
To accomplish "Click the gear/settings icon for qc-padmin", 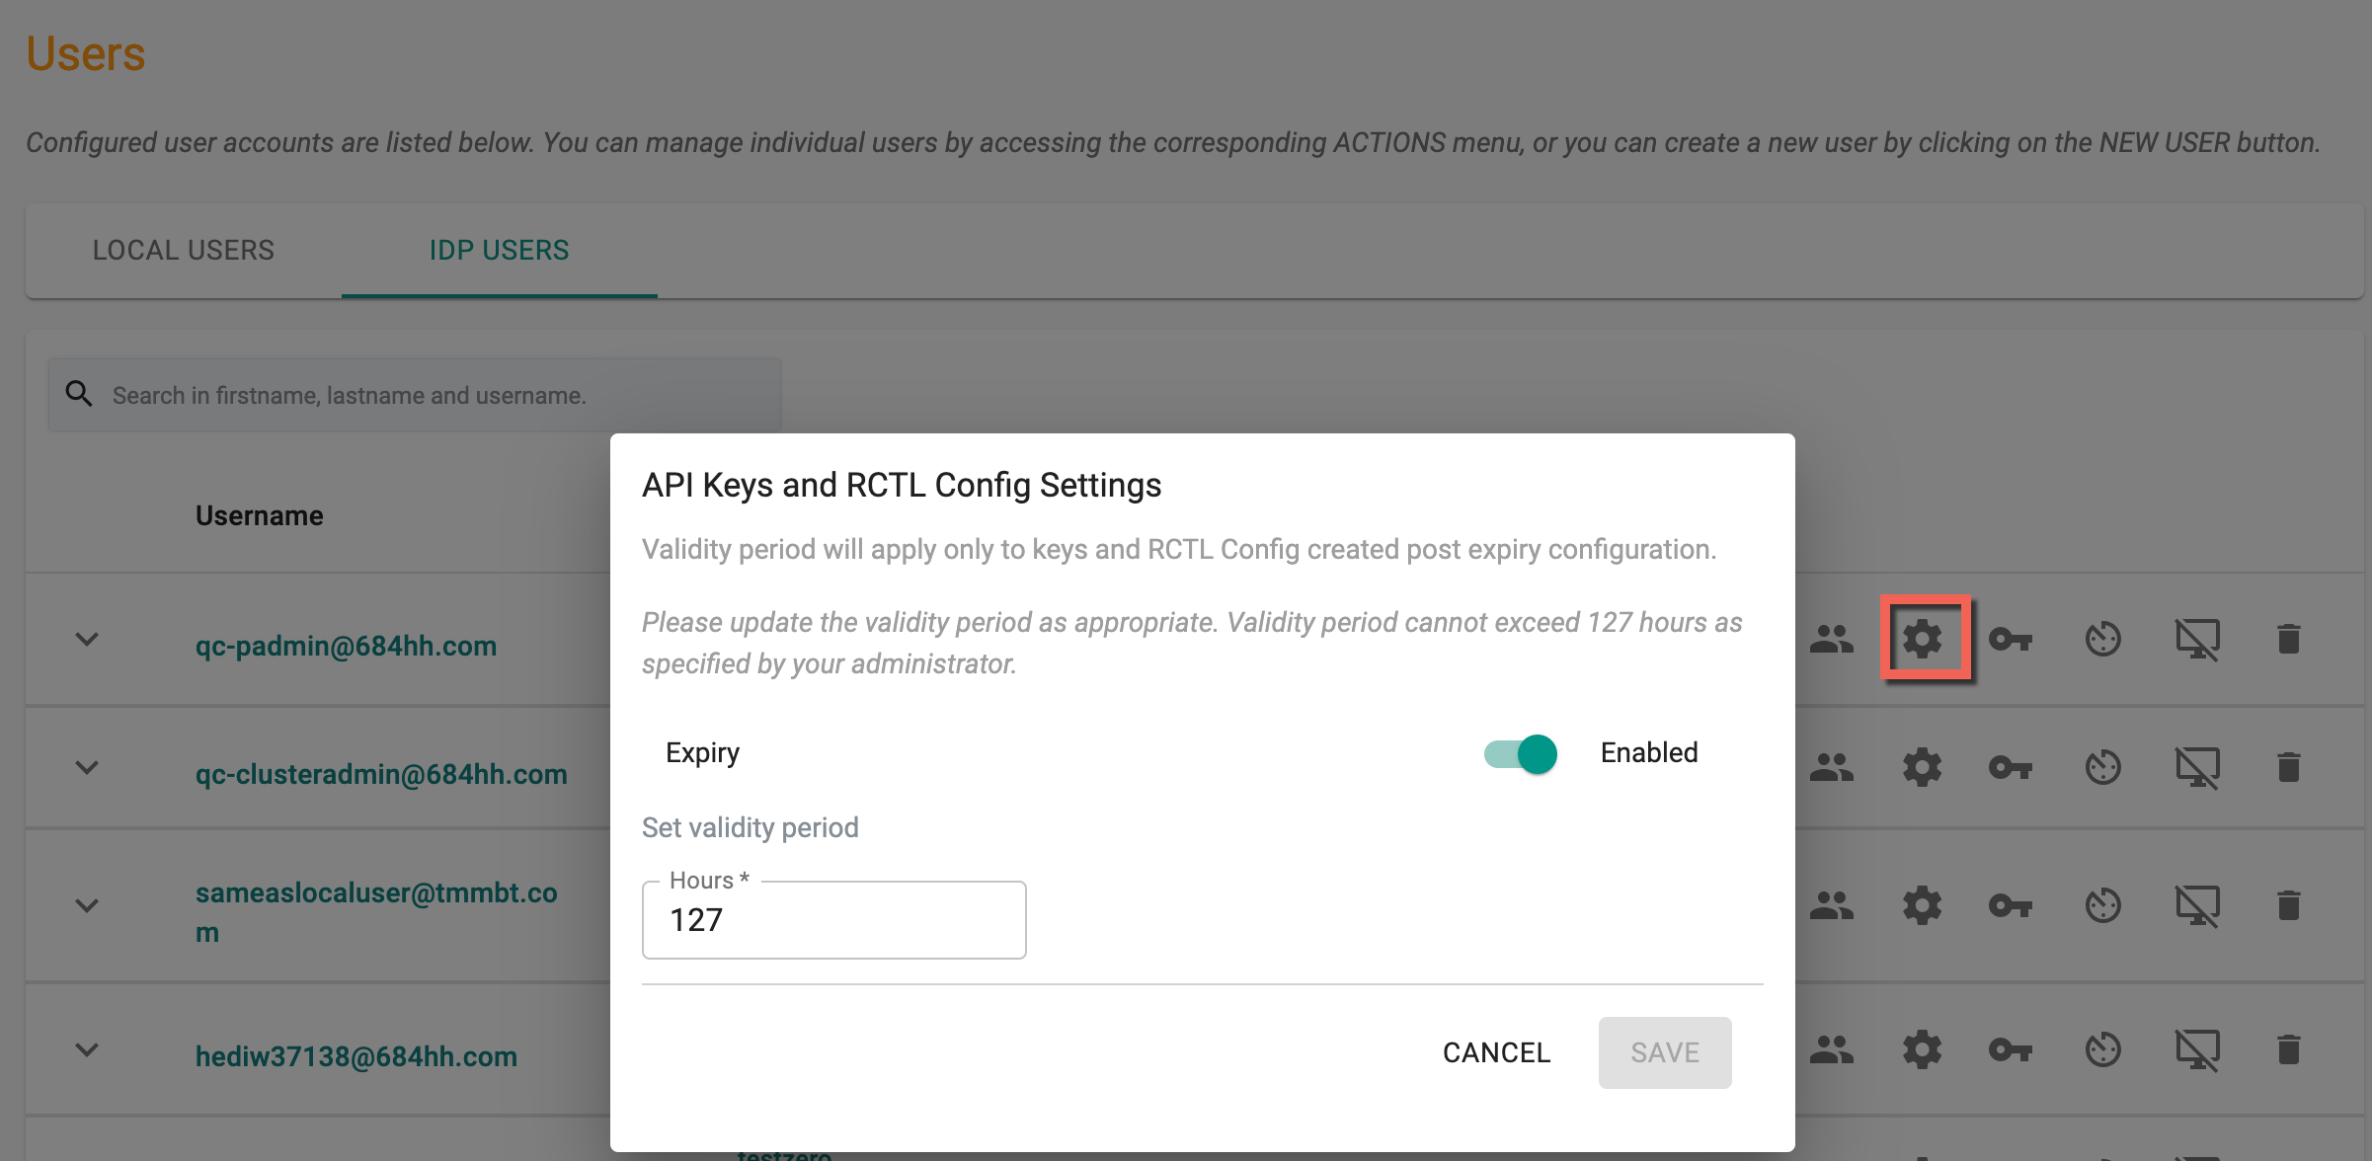I will click(1923, 638).
